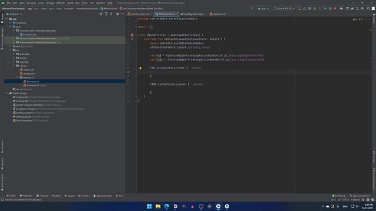Image resolution: width=376 pixels, height=211 pixels.
Task: Switch to the MainActivity.kt editor tab
Action: (x=166, y=14)
